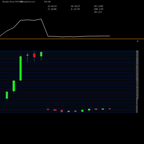Click the OC: 2.09 value
Screen dimensions: 144x144
click(x=98, y=6)
